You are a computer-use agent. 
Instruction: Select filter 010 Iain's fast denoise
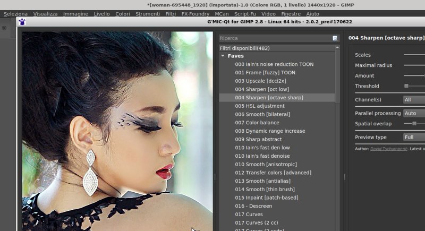pyautogui.click(x=262, y=156)
